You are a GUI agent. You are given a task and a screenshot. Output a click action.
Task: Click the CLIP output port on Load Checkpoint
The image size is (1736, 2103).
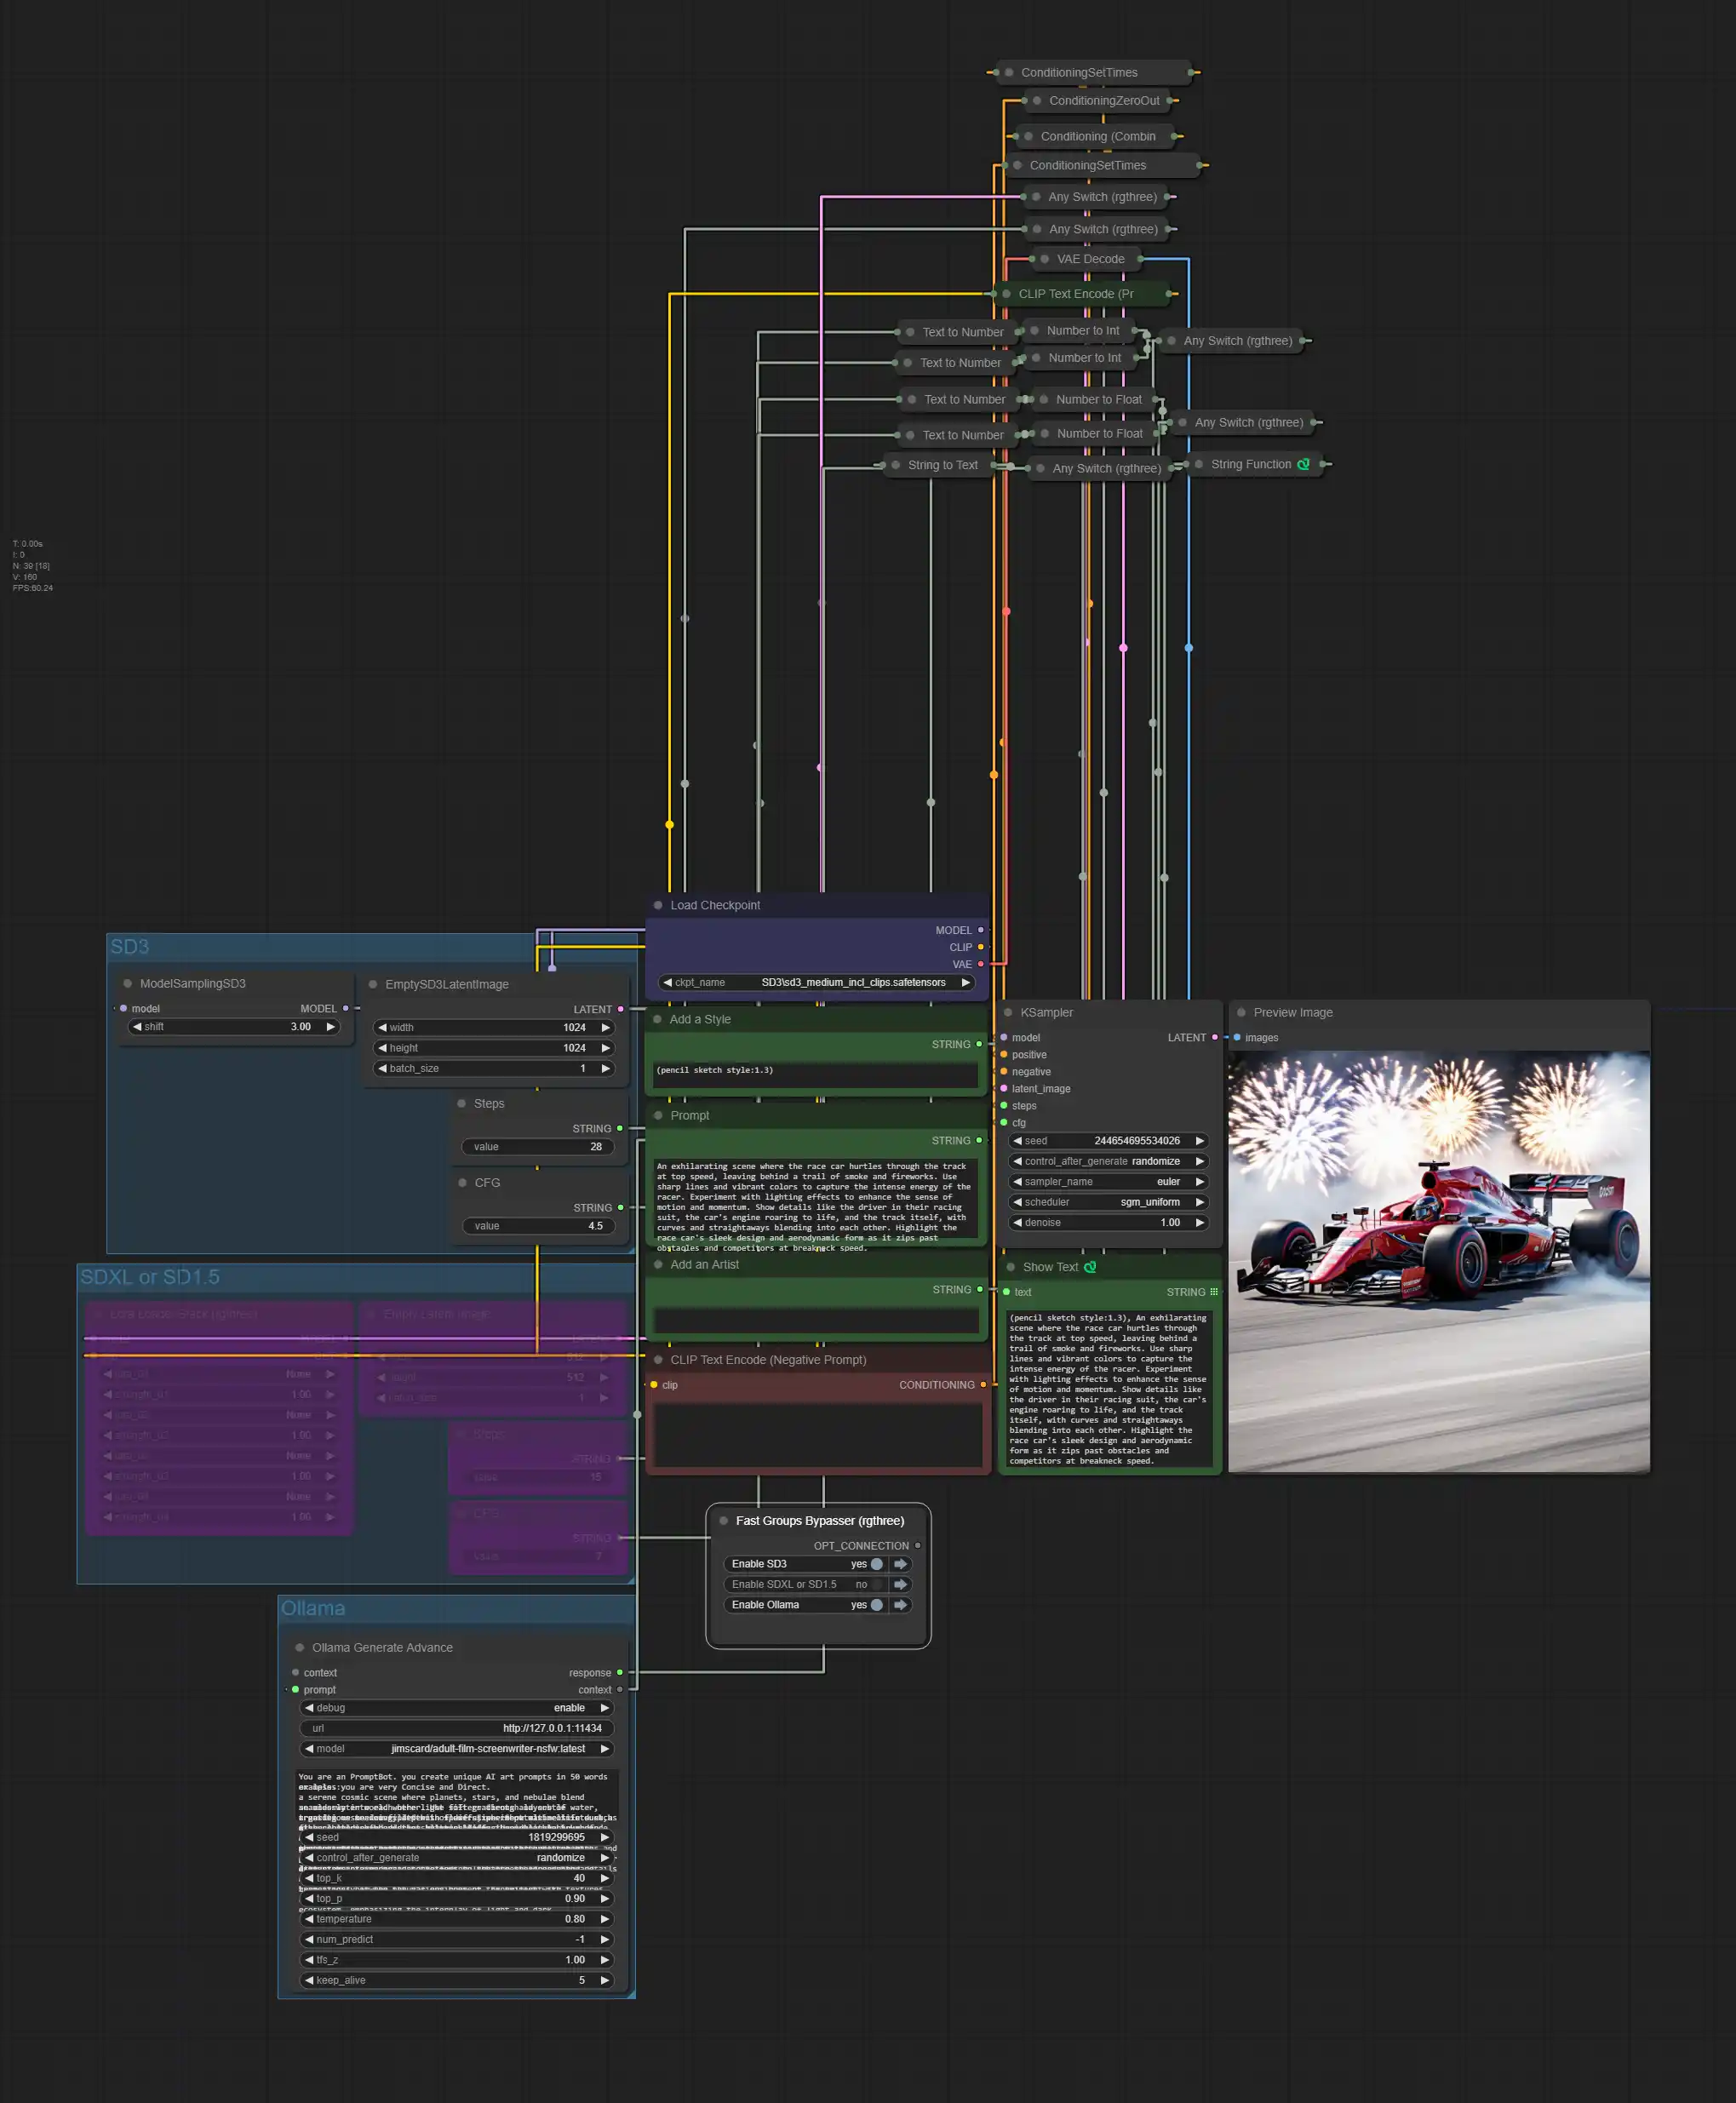[980, 947]
